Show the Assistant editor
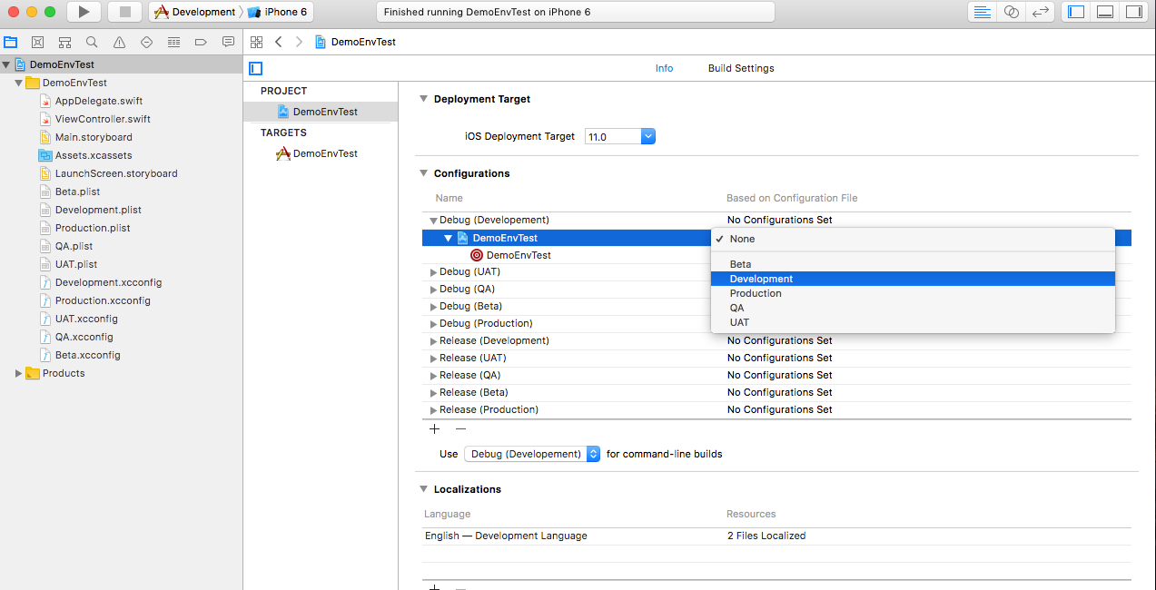 [x=1011, y=12]
